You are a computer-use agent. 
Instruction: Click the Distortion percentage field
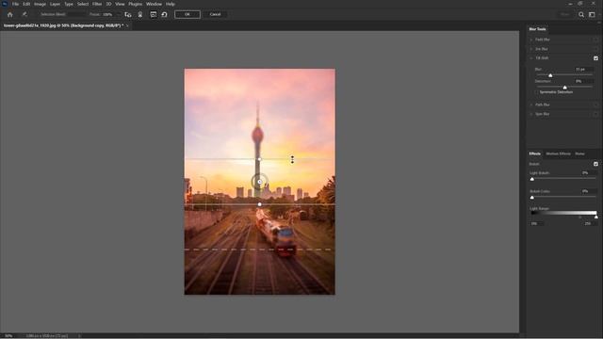point(584,82)
